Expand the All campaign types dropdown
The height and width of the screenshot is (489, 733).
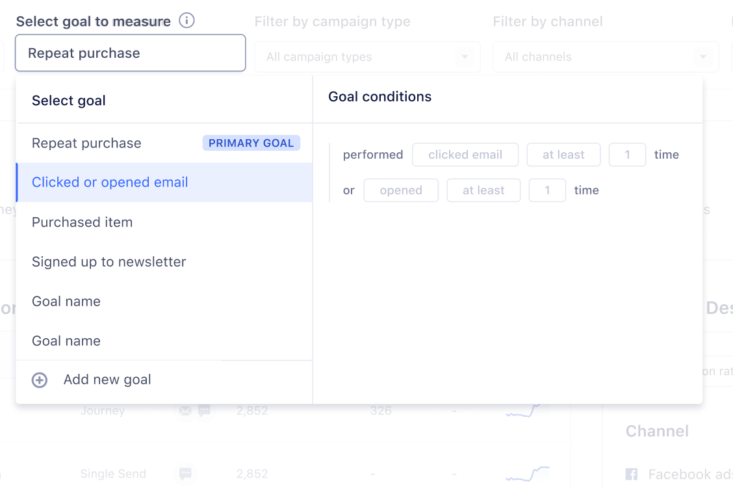367,57
